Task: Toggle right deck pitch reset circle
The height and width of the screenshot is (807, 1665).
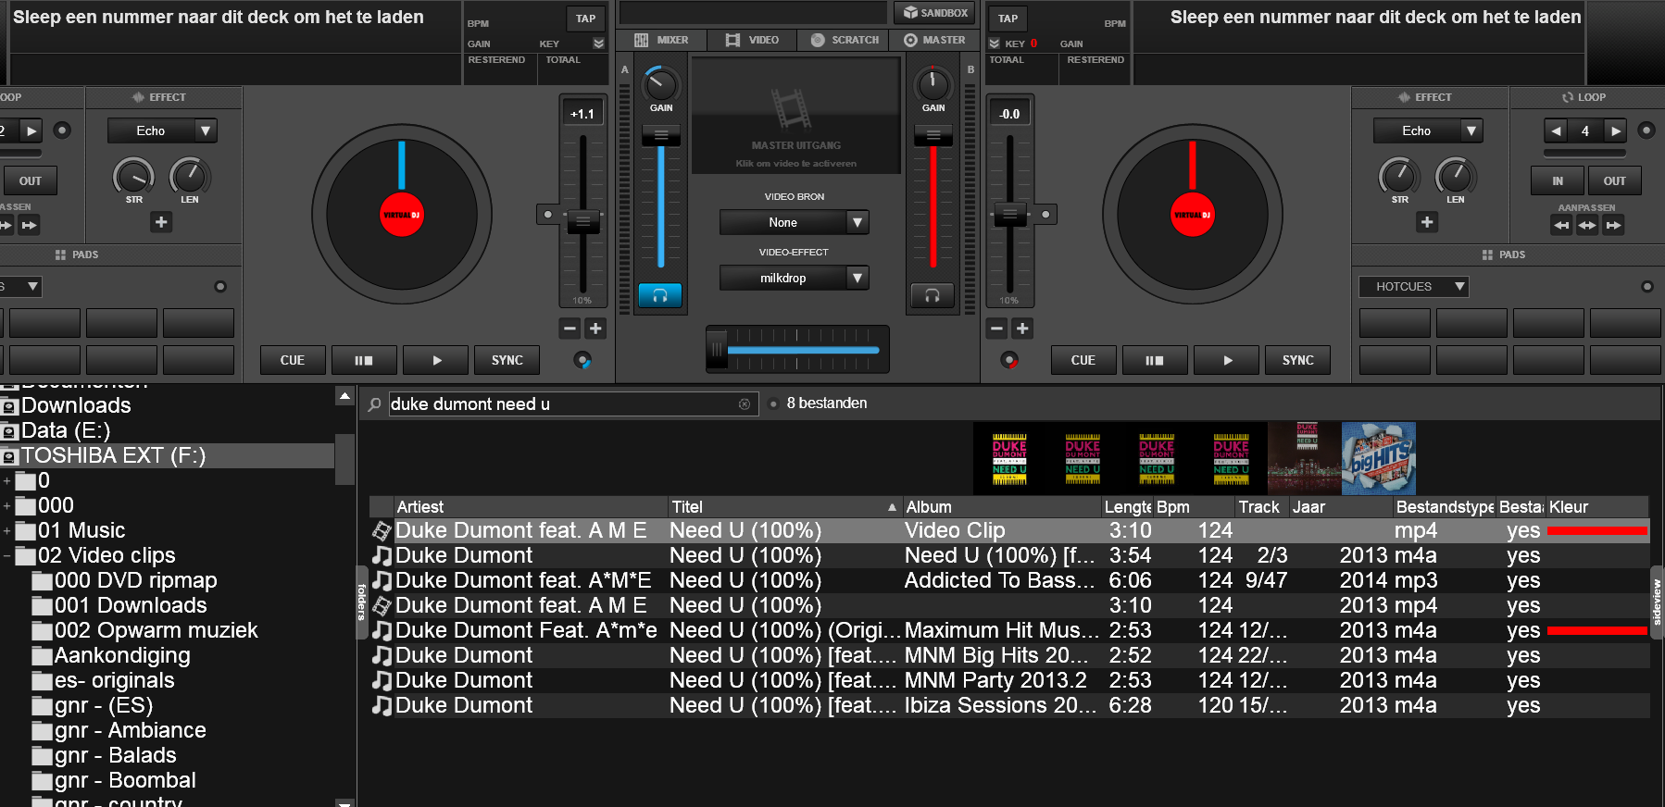Action: tap(1045, 215)
